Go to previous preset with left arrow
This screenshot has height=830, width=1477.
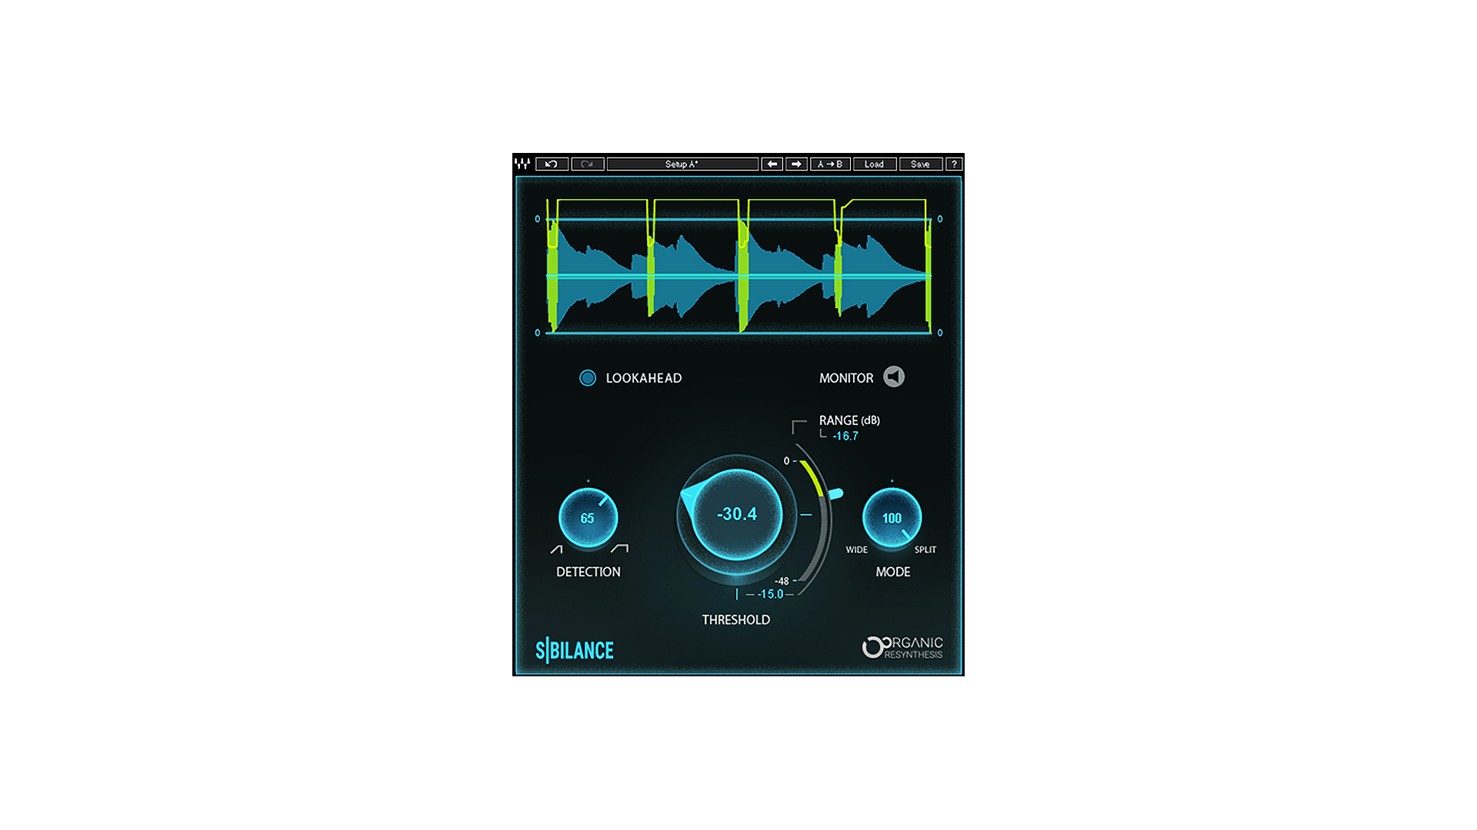[772, 164]
